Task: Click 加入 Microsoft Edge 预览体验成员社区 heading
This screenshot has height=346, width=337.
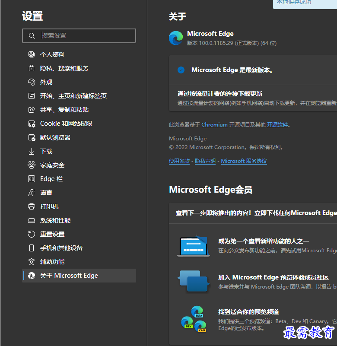Action: tap(273, 277)
